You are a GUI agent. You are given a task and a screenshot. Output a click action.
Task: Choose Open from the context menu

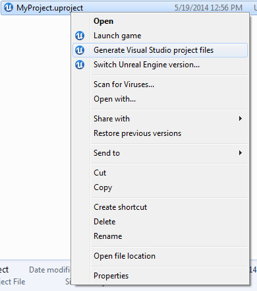[160, 21]
